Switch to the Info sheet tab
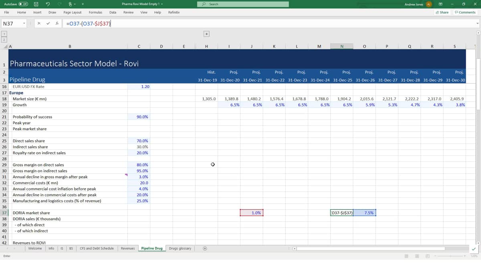 coord(51,248)
